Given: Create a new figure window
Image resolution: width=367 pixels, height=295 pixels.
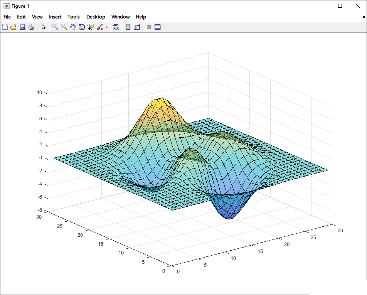Looking at the screenshot, I should pos(5,27).
